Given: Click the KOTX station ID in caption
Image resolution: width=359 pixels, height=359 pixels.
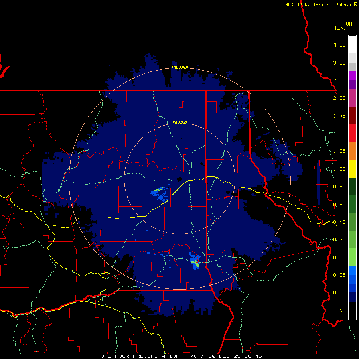Looking at the screenshot, I should coord(198,356).
